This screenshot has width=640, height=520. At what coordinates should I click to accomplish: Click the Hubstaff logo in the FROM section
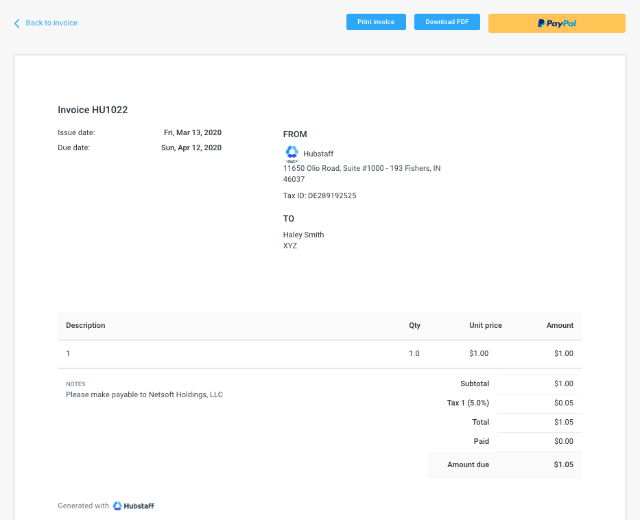(292, 152)
